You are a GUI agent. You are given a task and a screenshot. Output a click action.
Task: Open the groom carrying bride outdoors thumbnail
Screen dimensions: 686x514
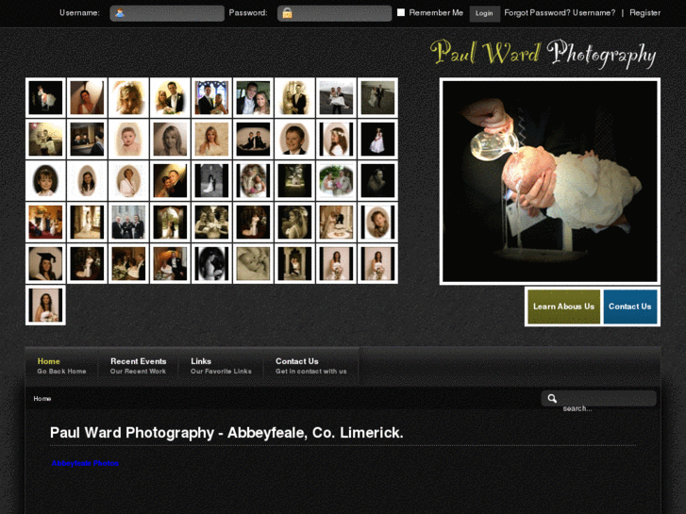pyautogui.click(x=336, y=98)
